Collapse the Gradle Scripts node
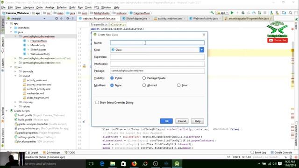 [7, 111]
